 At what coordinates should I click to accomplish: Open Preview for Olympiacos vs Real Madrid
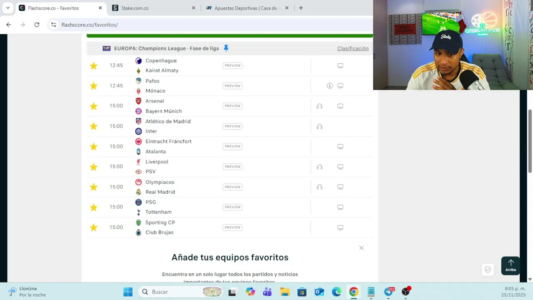(x=232, y=187)
